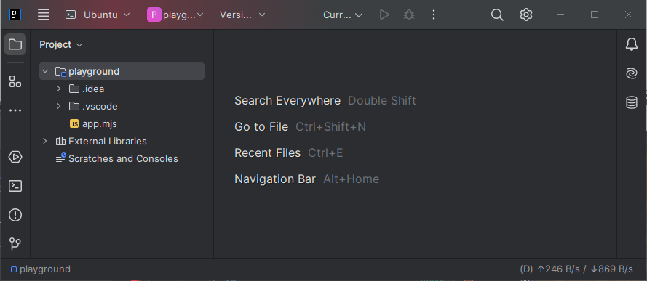Viewport: 647px width, 281px height.
Task: Expand External Libraries node
Action: 45,141
